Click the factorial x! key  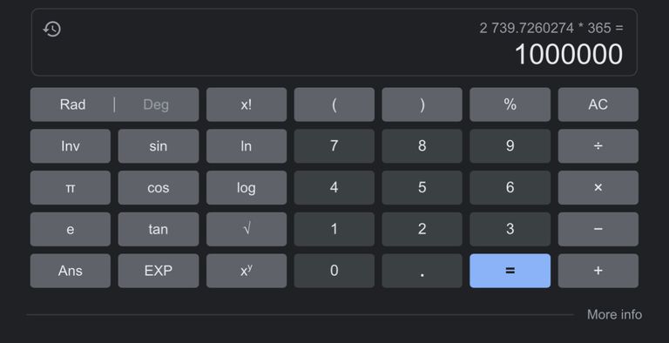point(247,104)
